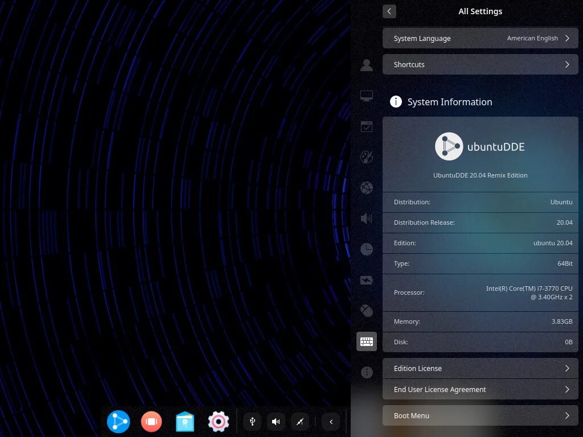The image size is (583, 437).
Task: Select Keyboard and Language sidebar icon
Action: coord(367,341)
